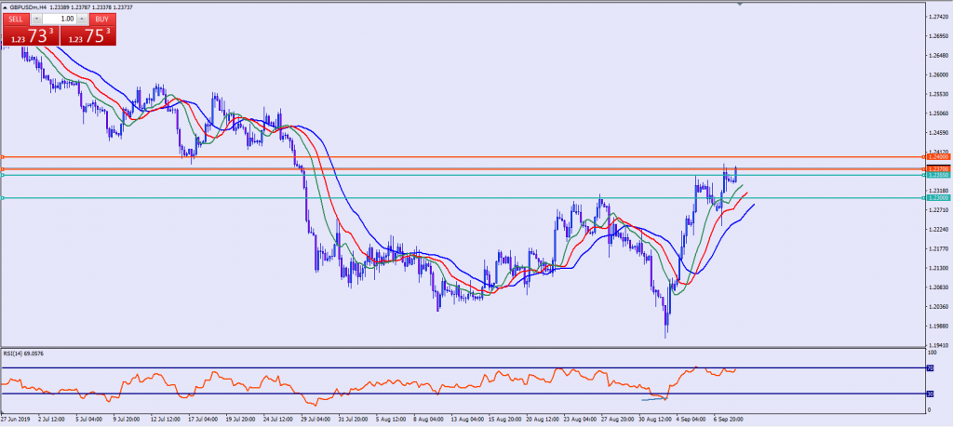Viewport: 953px width, 427px height.
Task: Click the RSI 70 level label
Action: 928,368
